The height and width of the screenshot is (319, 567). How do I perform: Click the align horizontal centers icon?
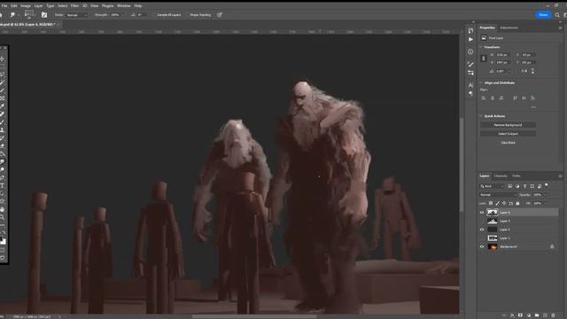[493, 98]
